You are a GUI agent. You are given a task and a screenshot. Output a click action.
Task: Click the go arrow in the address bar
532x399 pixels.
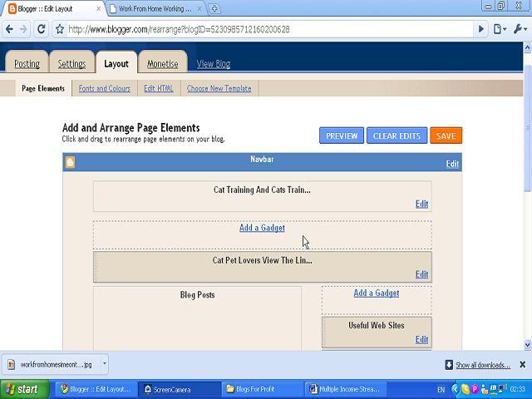point(480,29)
